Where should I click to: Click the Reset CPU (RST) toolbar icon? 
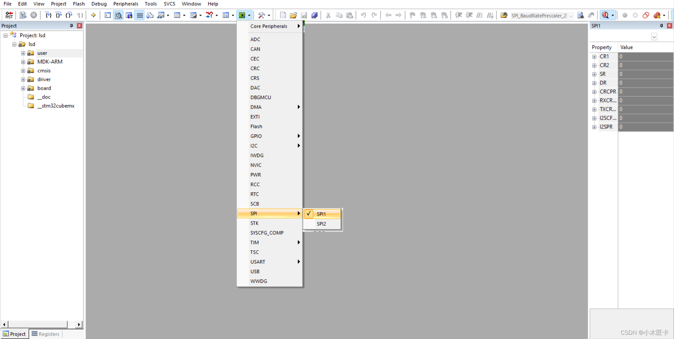coord(9,15)
